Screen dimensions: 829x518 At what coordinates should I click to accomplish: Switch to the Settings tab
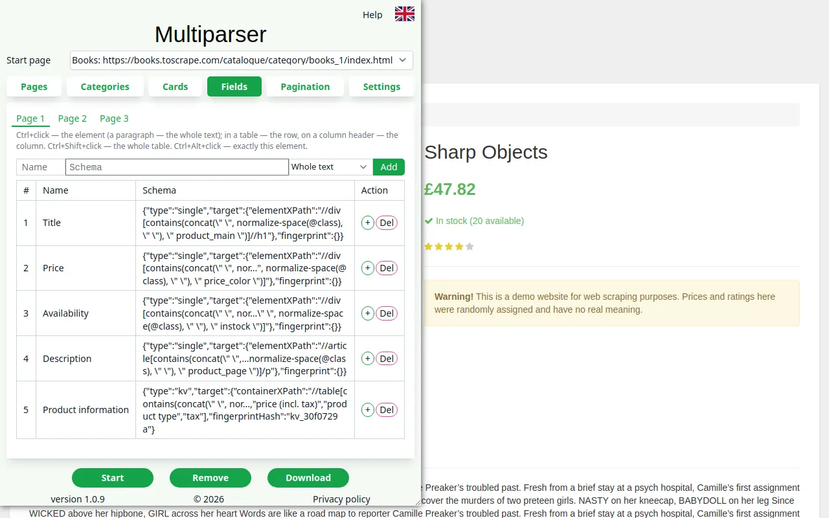click(x=381, y=87)
